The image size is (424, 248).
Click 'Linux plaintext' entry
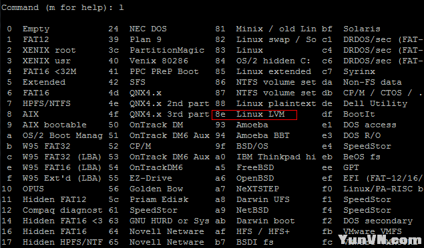[x=276, y=103]
